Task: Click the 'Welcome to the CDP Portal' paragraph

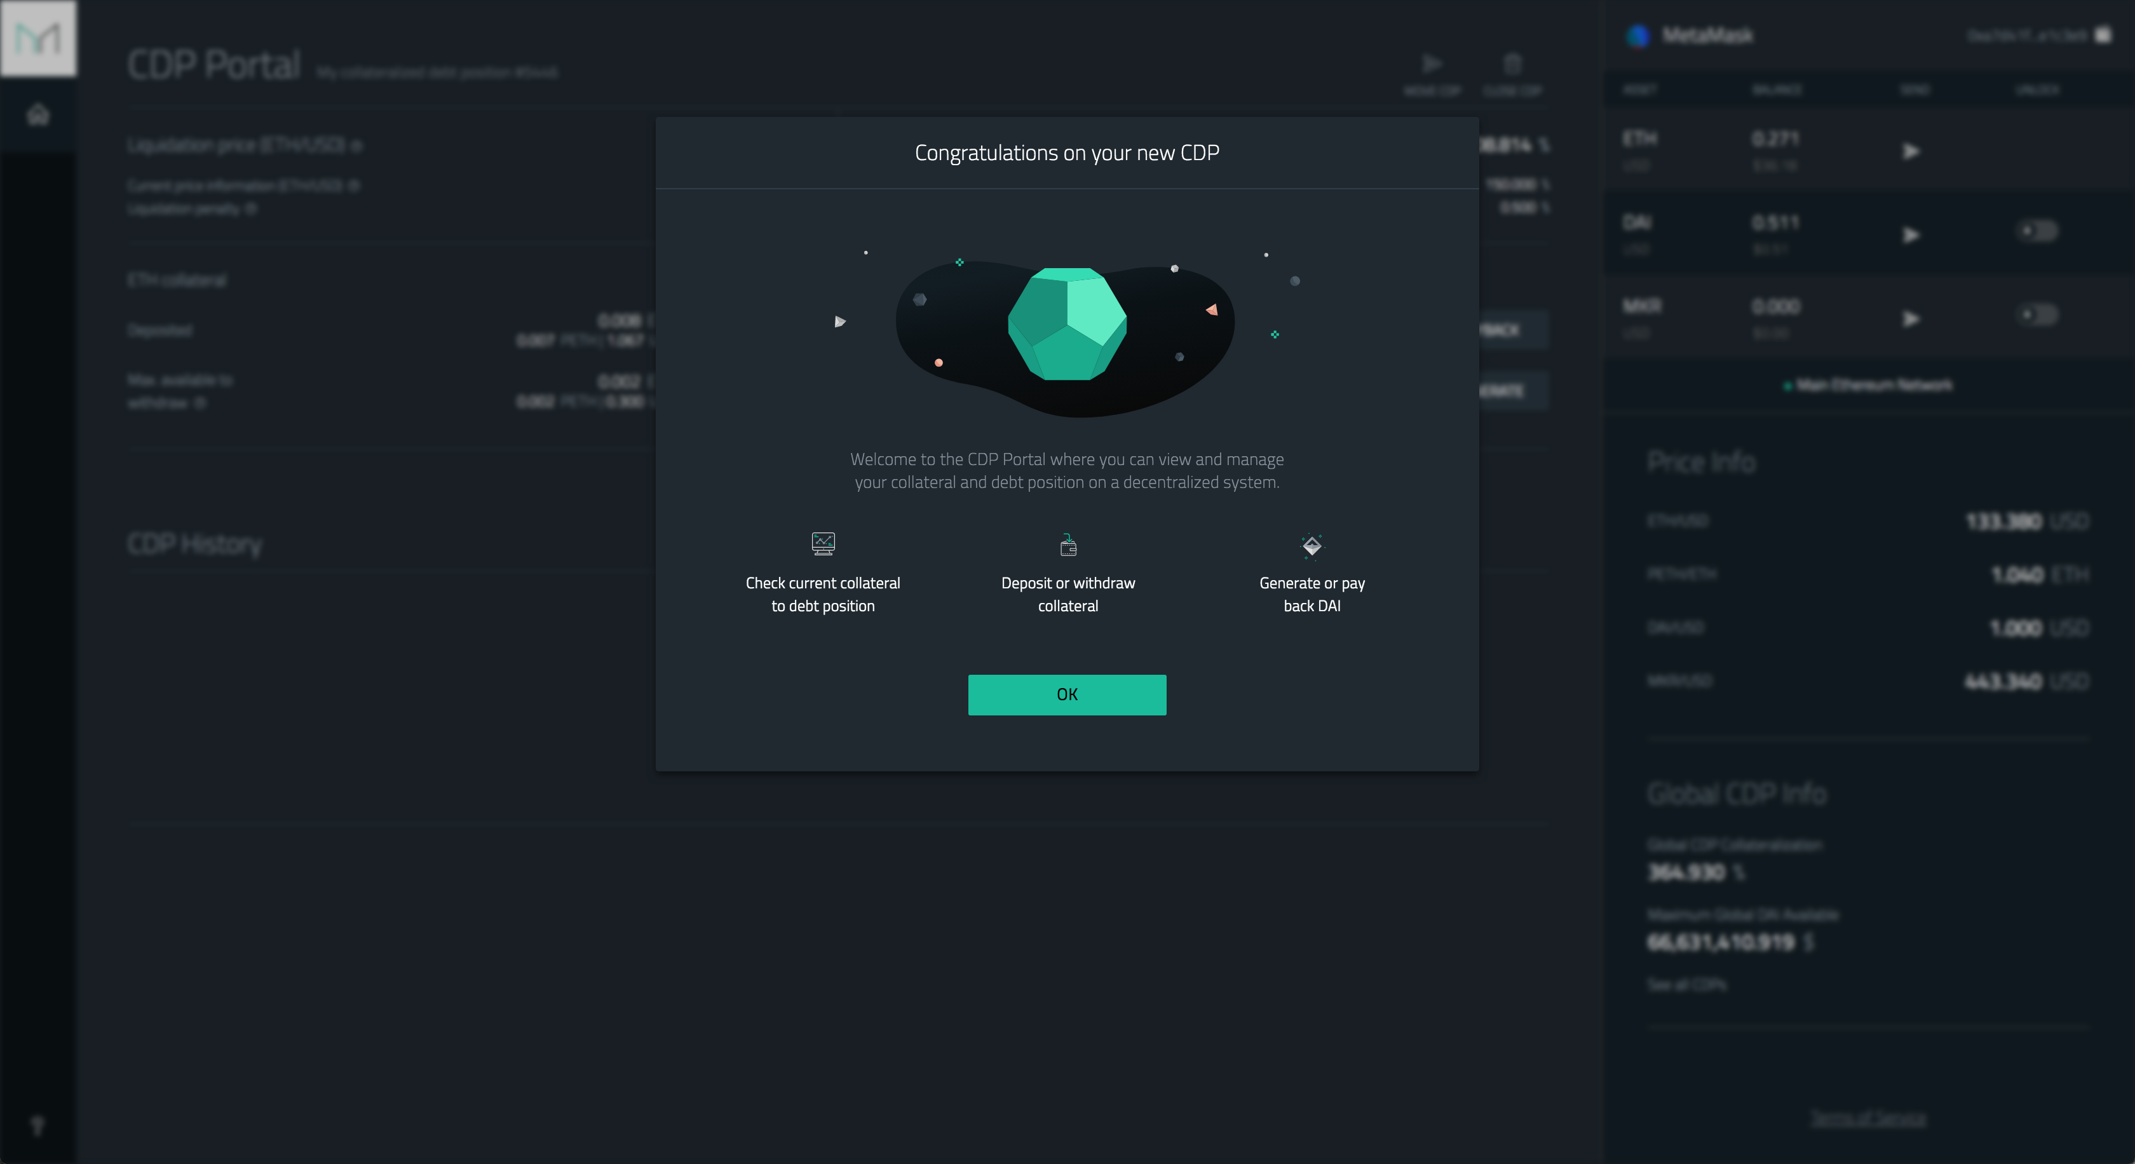Action: (1067, 471)
